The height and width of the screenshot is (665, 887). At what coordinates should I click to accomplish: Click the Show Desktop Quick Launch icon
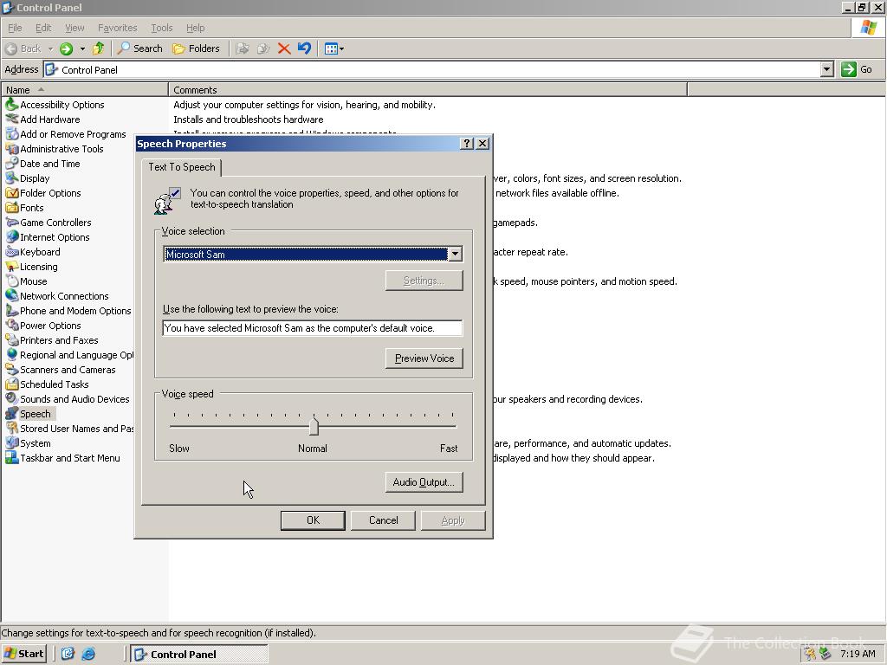point(68,655)
